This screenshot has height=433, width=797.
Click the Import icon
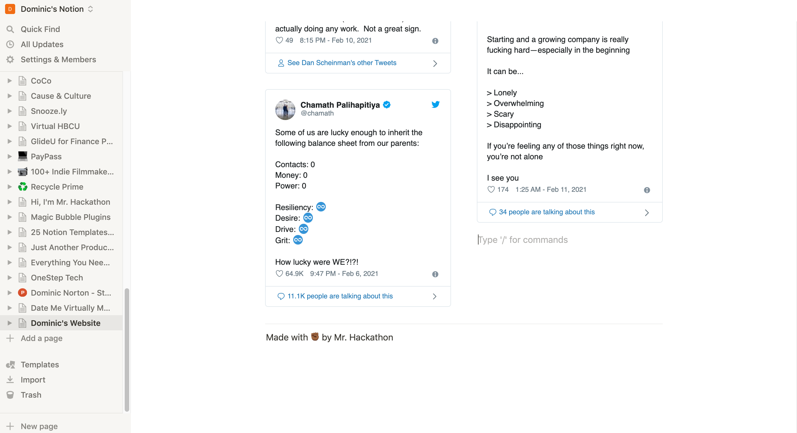click(x=10, y=379)
